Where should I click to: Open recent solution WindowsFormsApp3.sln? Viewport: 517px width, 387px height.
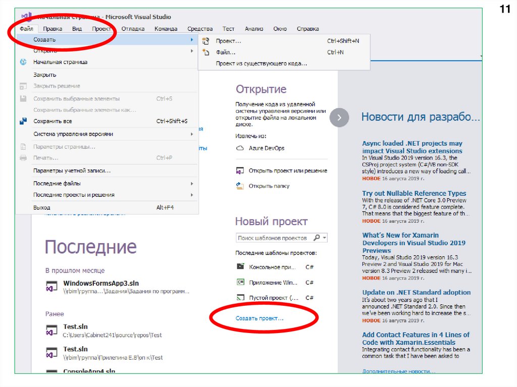(101, 283)
